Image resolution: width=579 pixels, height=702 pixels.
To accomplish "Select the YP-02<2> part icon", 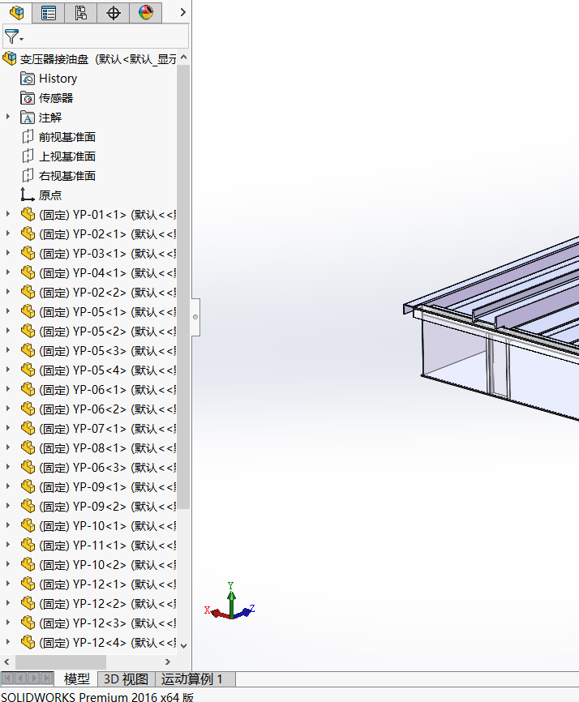I will 28,293.
